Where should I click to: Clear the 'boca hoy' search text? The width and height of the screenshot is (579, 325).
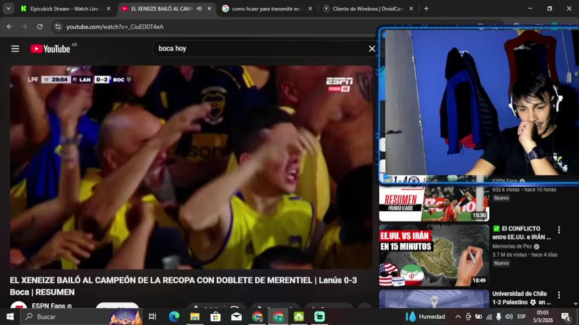pos(372,49)
